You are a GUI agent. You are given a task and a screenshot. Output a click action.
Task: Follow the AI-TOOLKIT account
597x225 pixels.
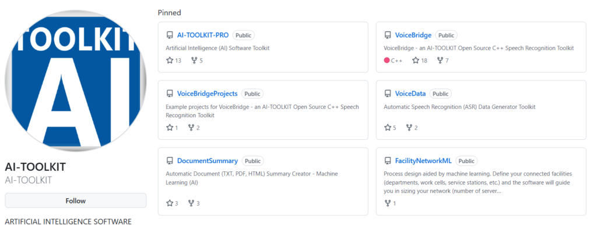point(75,201)
